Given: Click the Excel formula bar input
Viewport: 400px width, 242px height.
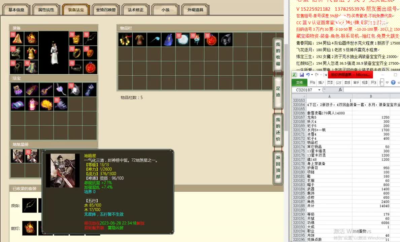Looking at the screenshot, I should click(x=372, y=90).
